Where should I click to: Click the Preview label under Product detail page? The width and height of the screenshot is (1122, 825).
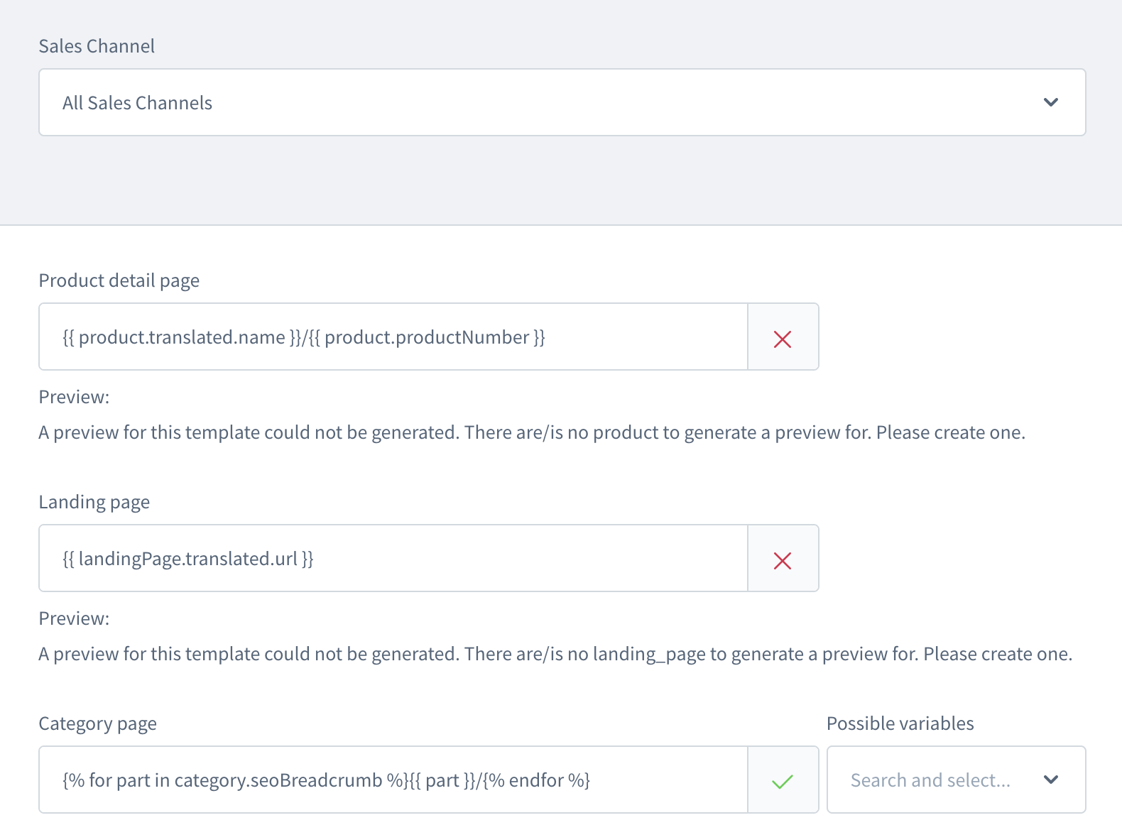[x=74, y=397]
